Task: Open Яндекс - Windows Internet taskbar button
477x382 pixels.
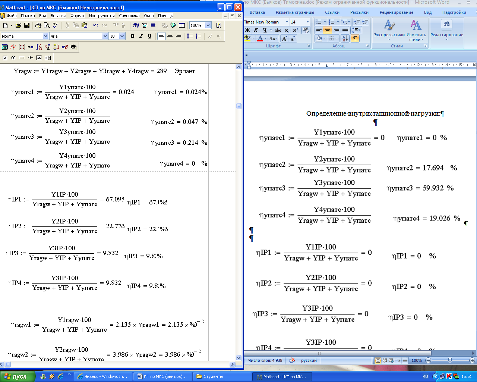Action: tap(103, 376)
